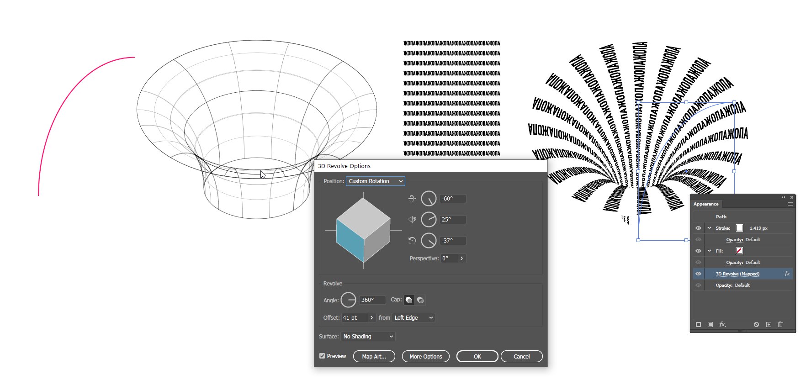811x380 pixels.
Task: Toggle the Preview checkbox
Action: click(x=322, y=356)
